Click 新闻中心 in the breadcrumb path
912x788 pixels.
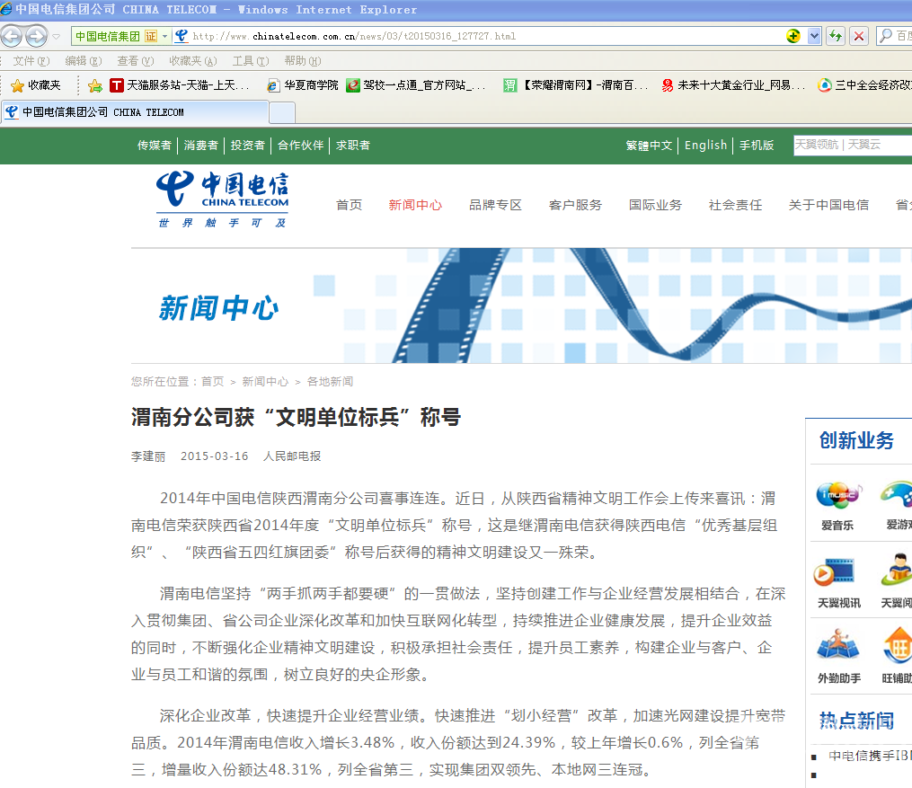pyautogui.click(x=265, y=382)
